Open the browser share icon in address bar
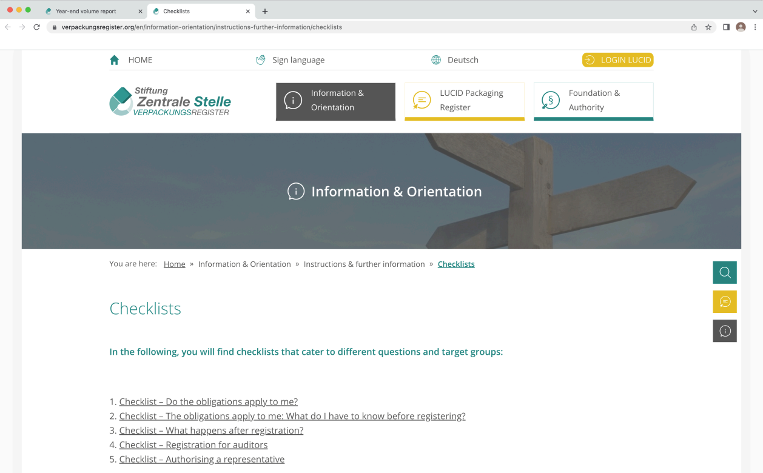 [x=694, y=27]
